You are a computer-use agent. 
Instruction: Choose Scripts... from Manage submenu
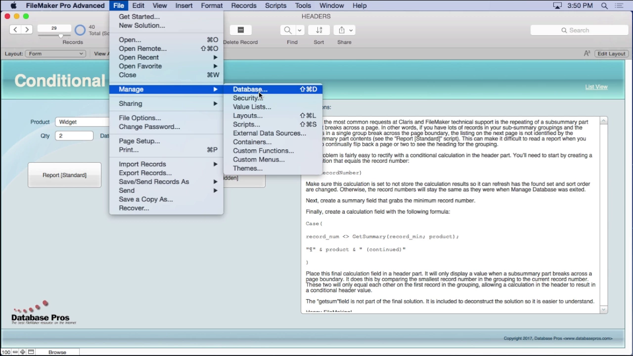273,125
